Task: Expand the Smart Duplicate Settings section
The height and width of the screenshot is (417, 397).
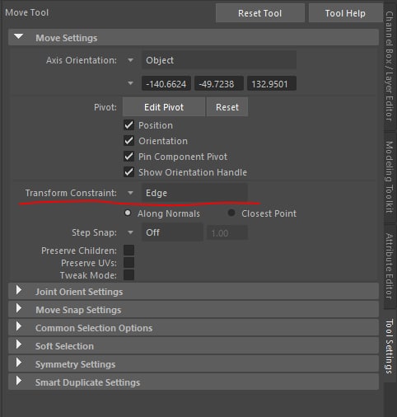Action: [19, 381]
